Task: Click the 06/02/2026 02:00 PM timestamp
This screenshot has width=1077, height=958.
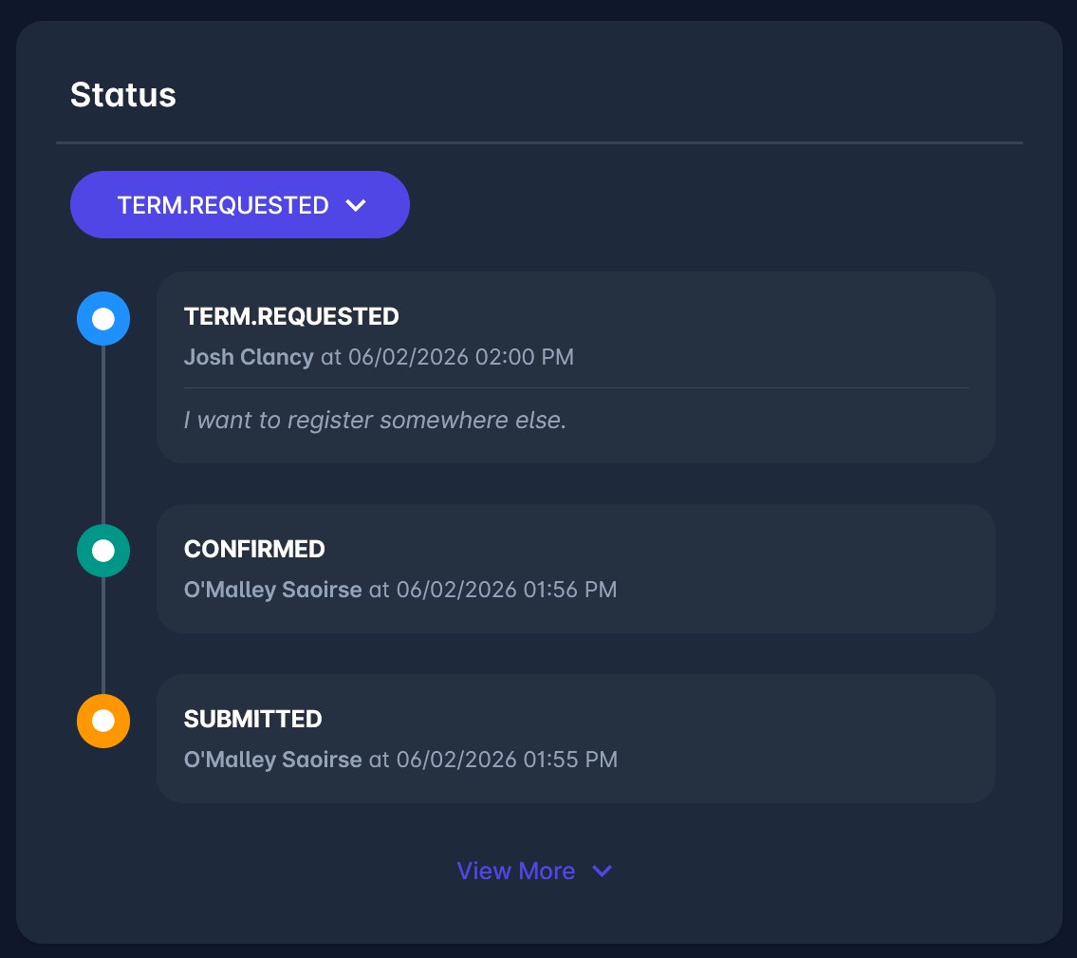Action: pyautogui.click(x=461, y=357)
